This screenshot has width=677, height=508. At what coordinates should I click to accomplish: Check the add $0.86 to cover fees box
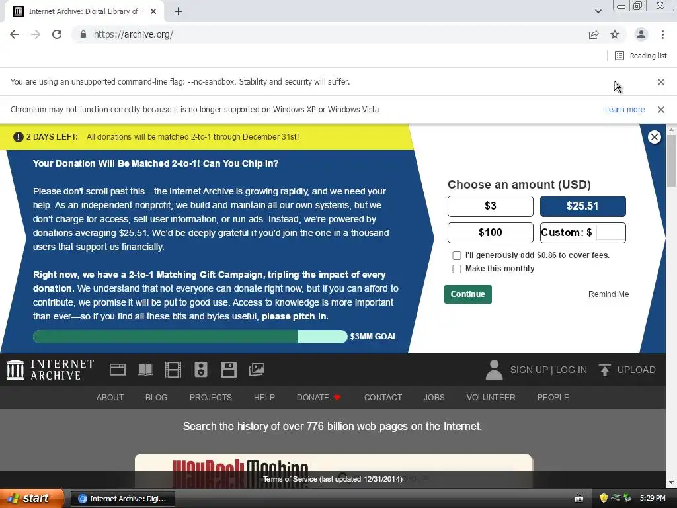pos(456,256)
